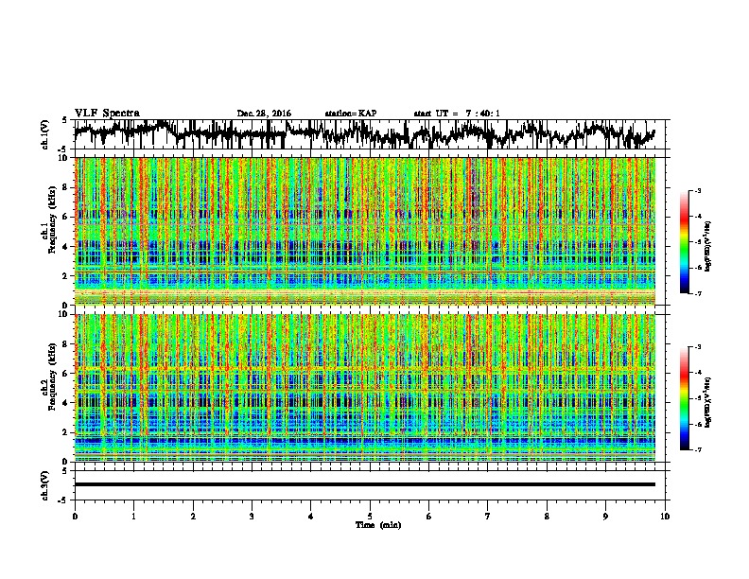This screenshot has height=579, width=749.
Task: Click the time axis tick label "1"
Action: tap(133, 517)
